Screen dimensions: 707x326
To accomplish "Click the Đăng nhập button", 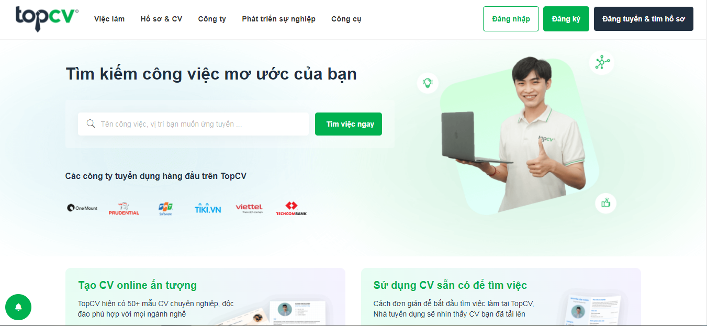I will pos(511,19).
